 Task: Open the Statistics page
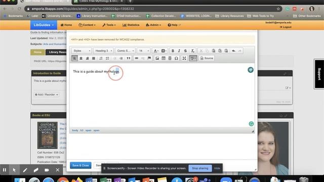(x=131, y=25)
